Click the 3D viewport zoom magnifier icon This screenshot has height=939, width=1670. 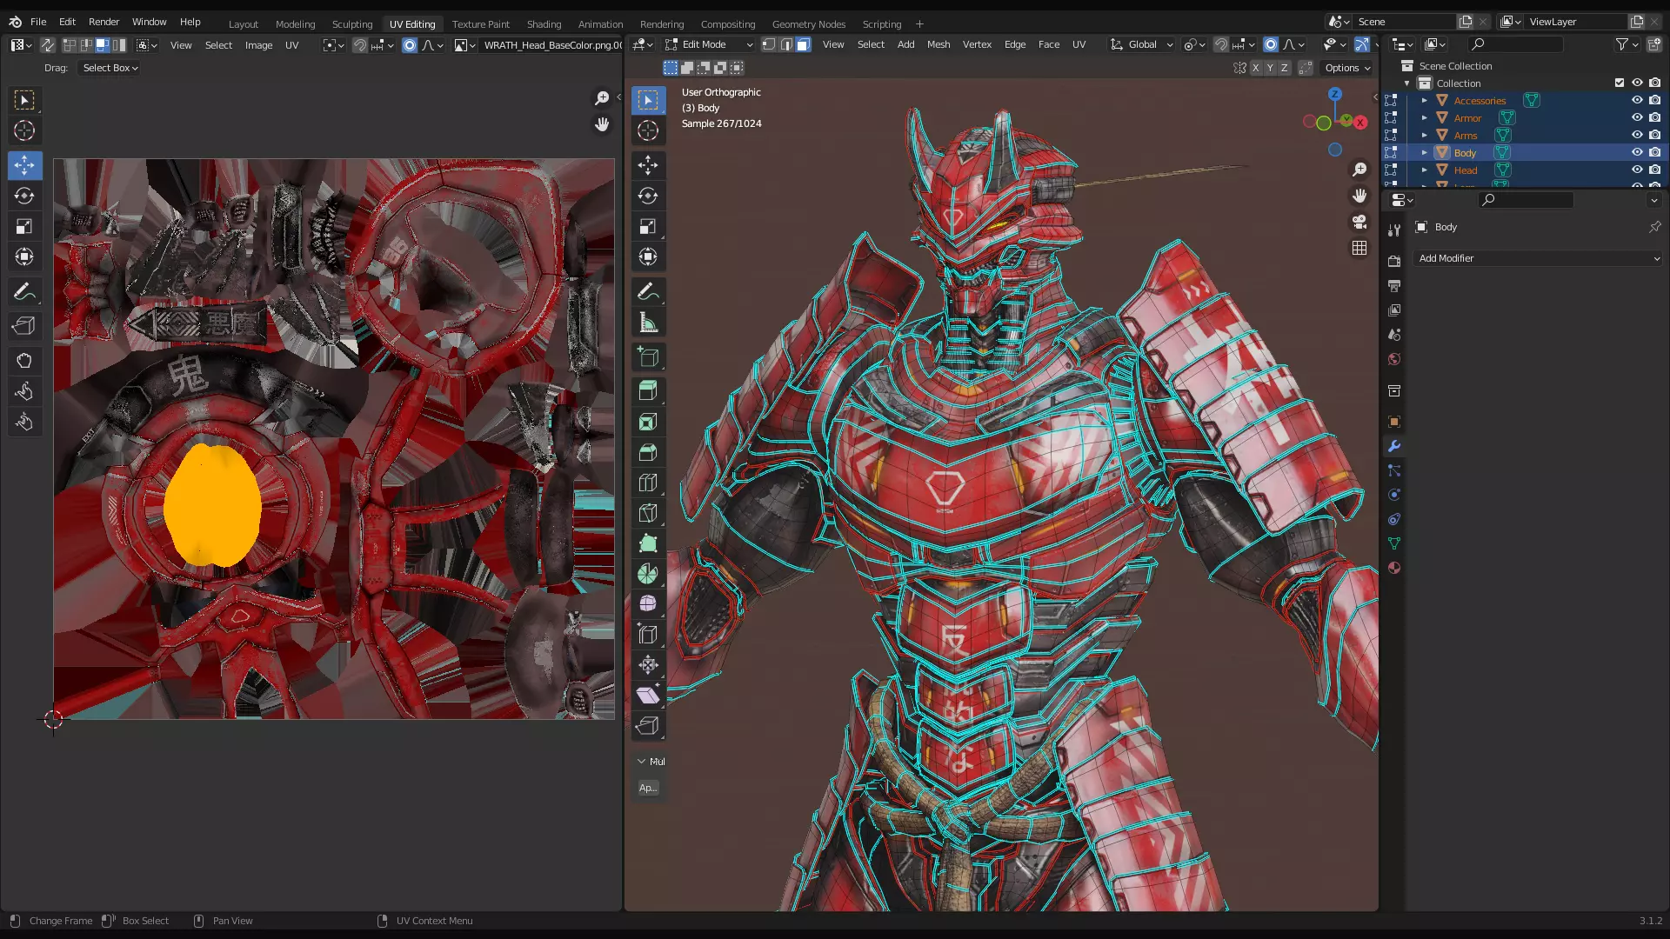pos(1359,170)
